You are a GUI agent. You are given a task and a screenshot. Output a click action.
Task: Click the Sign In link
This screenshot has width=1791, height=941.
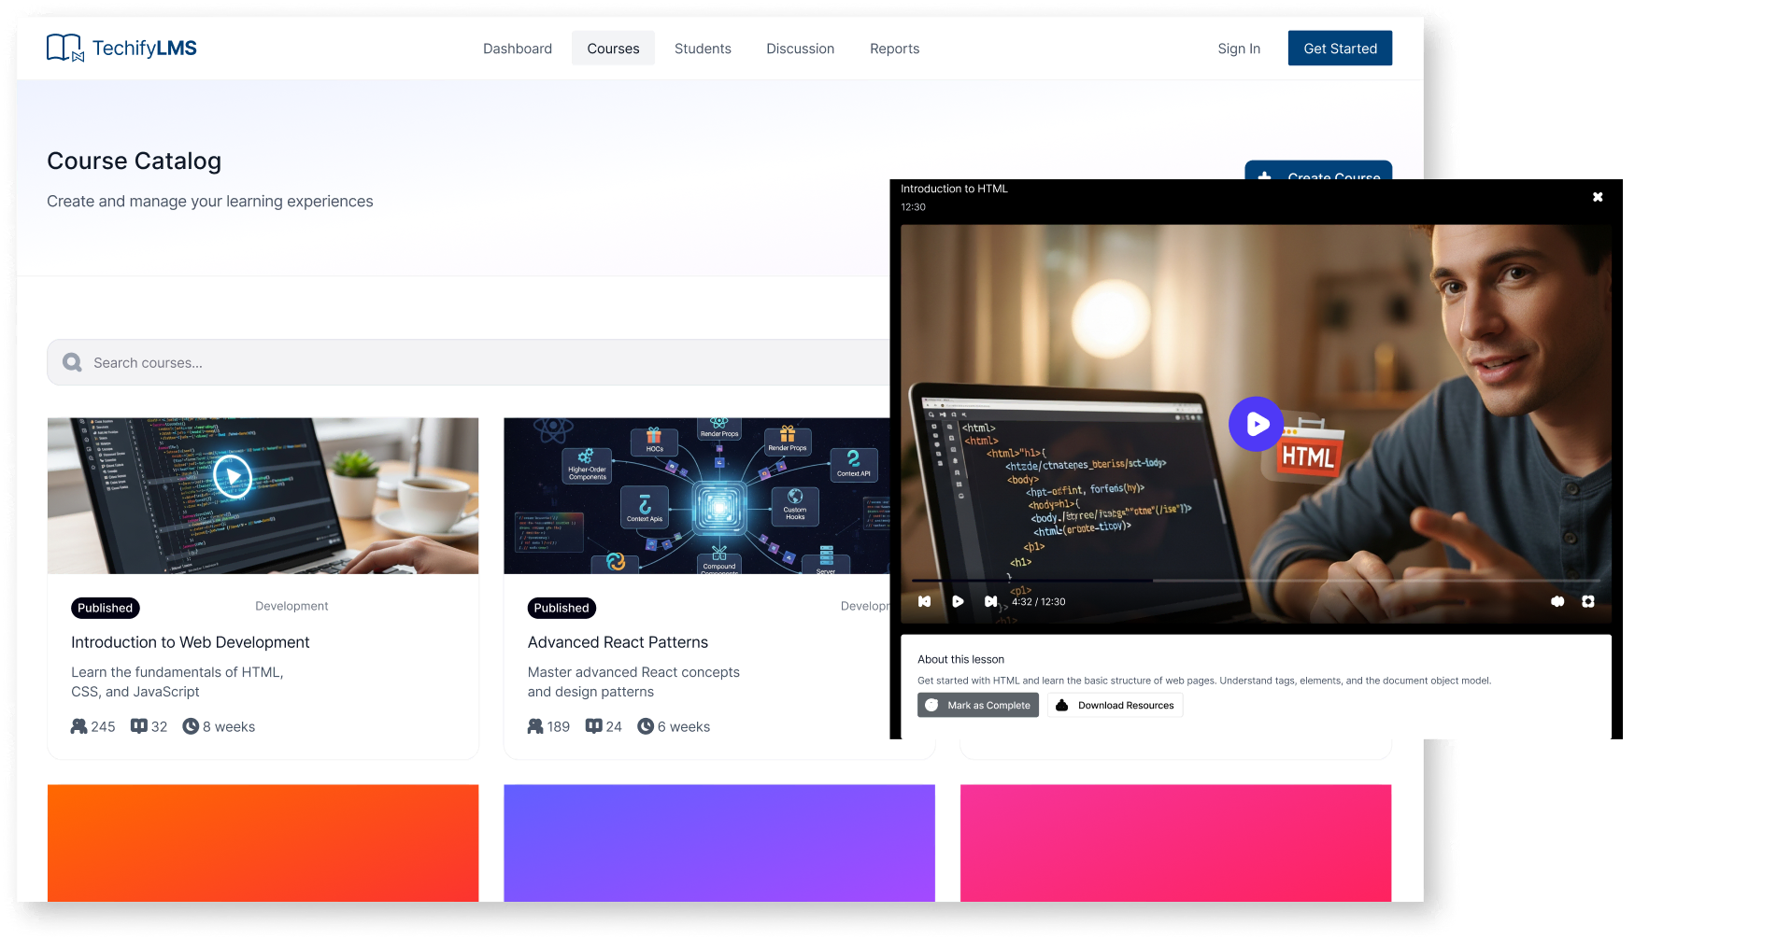pyautogui.click(x=1238, y=49)
